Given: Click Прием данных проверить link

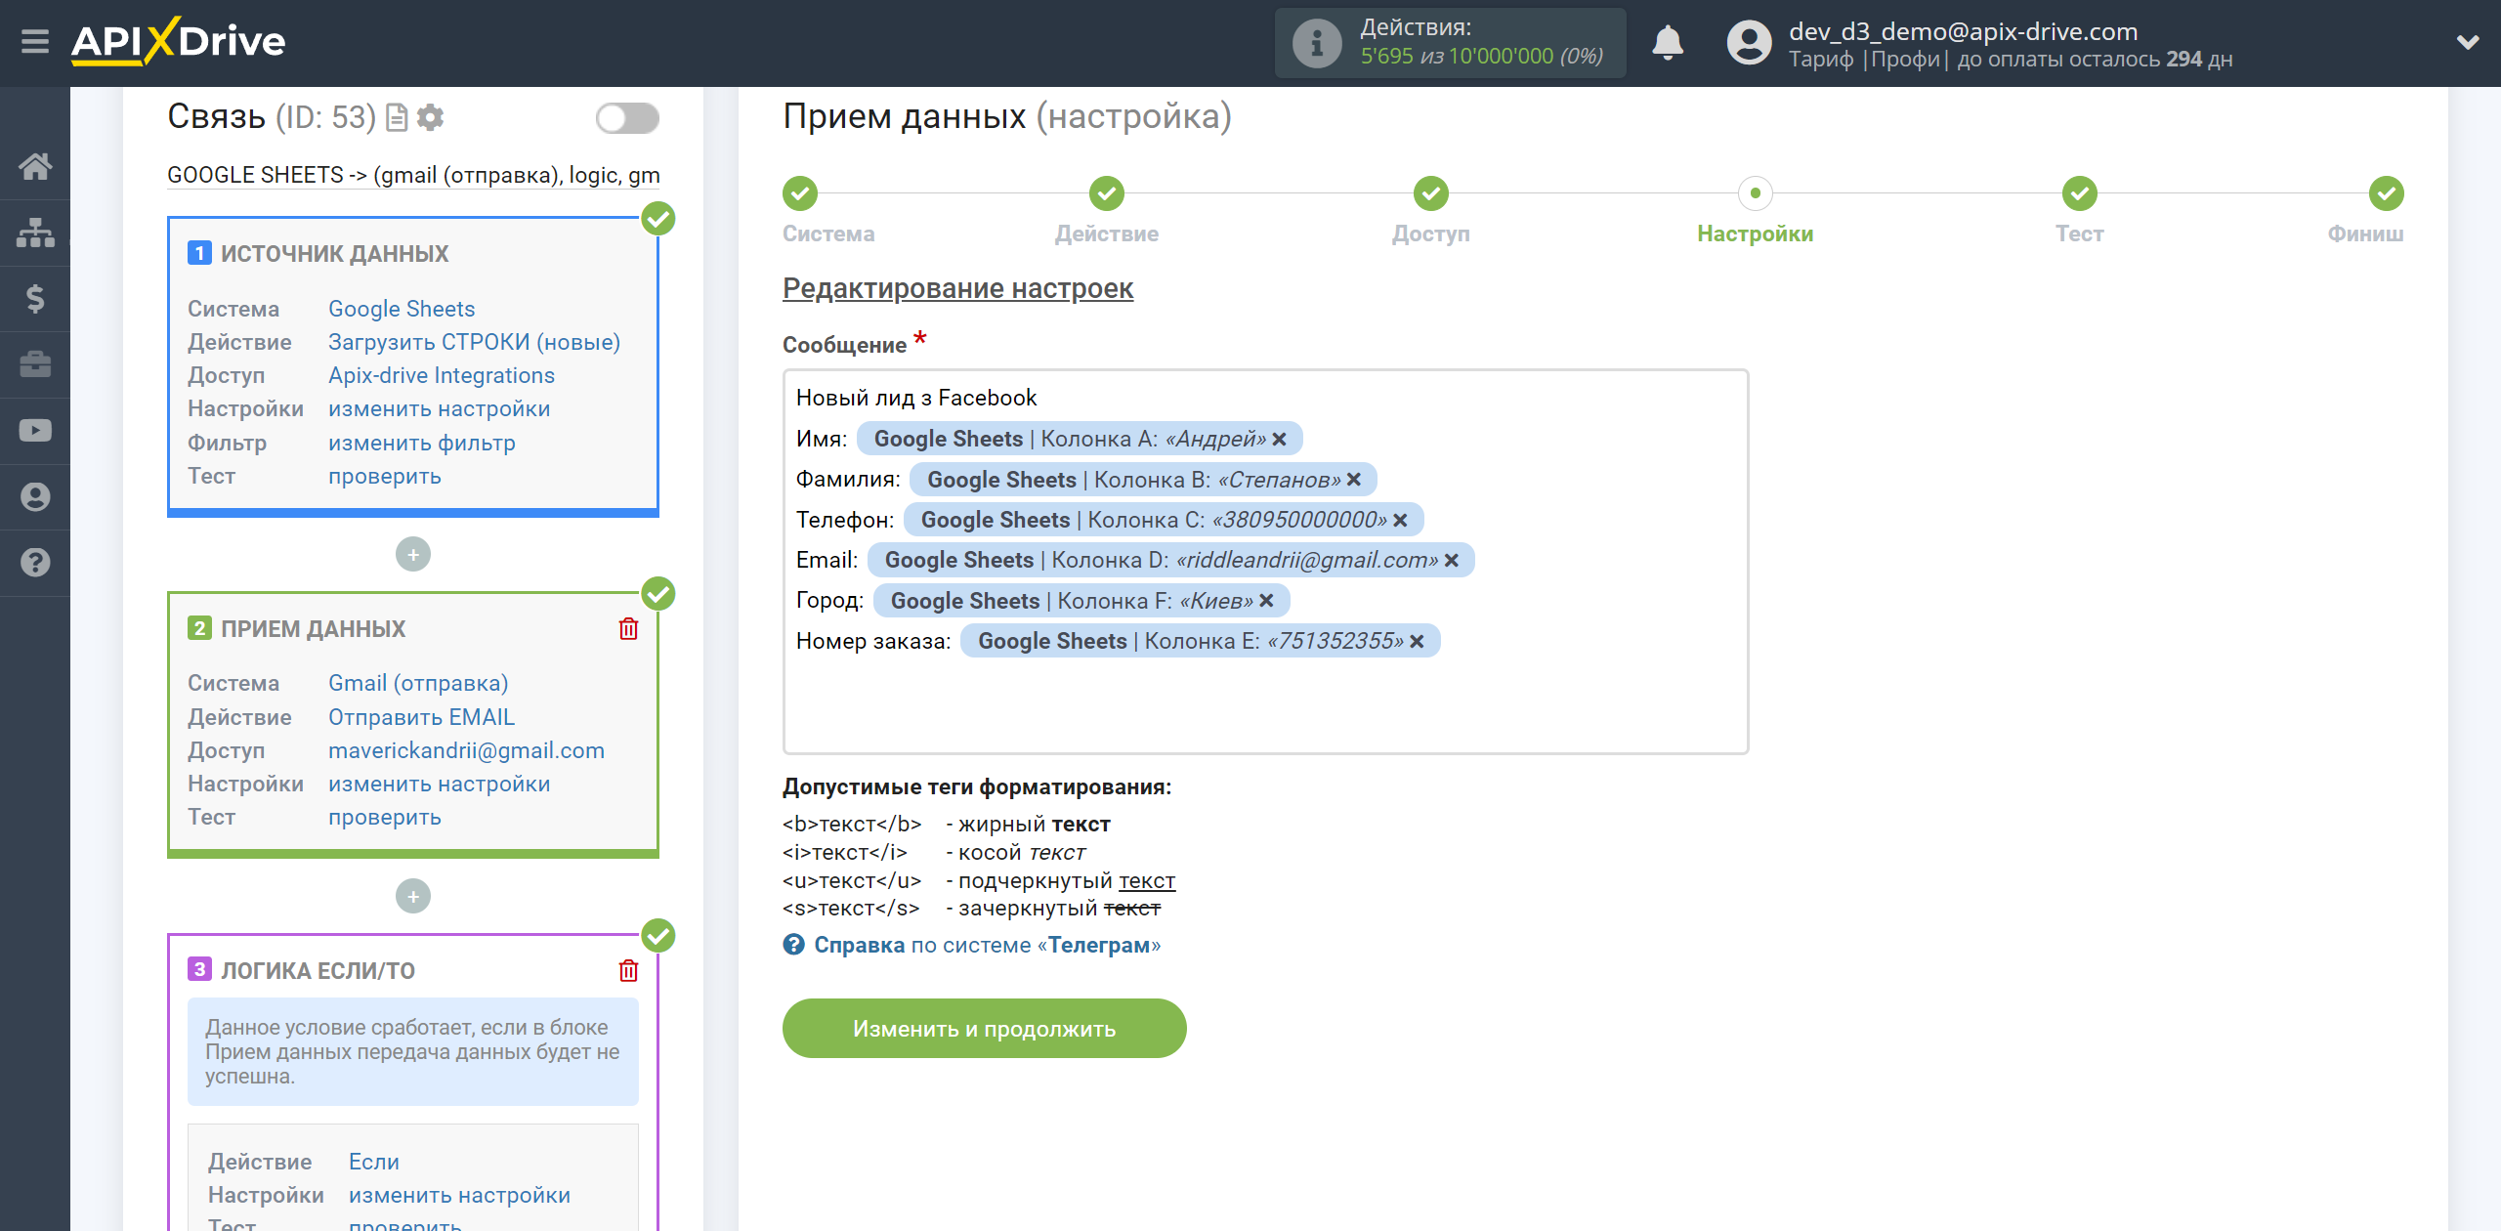Looking at the screenshot, I should [x=385, y=817].
